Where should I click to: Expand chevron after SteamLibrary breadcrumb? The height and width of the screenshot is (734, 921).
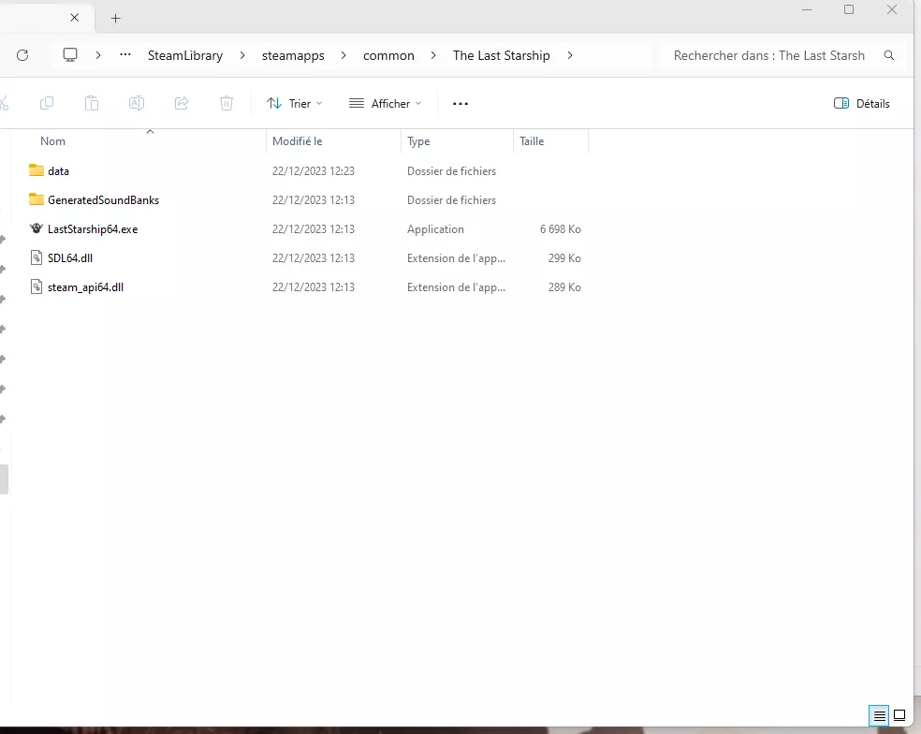(x=242, y=55)
